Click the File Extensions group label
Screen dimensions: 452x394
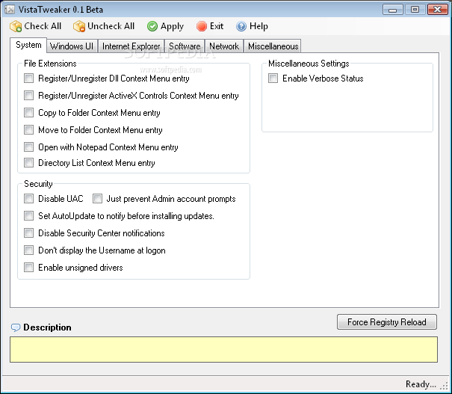coord(50,64)
